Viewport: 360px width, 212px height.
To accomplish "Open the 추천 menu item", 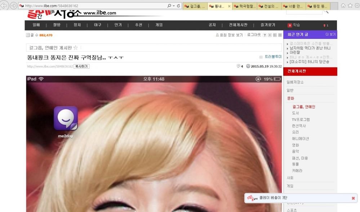I will coord(138,25).
